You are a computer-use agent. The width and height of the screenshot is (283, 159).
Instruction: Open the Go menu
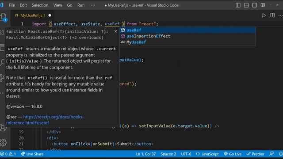pyautogui.click(x=70, y=5)
